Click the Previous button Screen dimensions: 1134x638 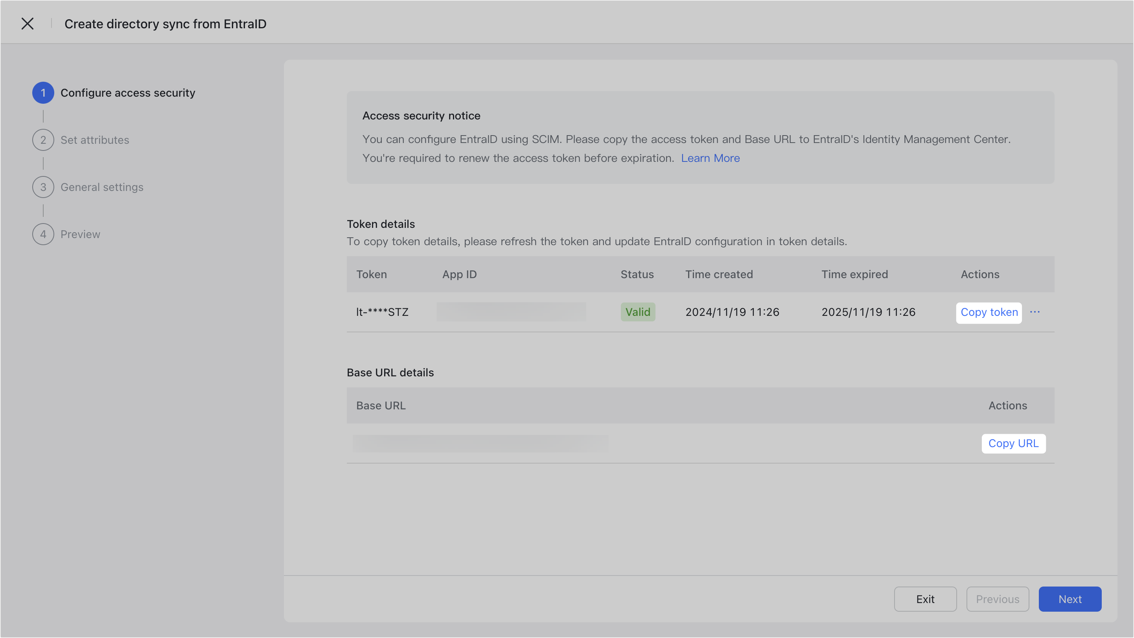(998, 599)
